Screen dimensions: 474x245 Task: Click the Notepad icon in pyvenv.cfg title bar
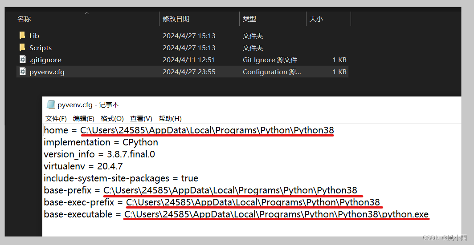point(51,104)
